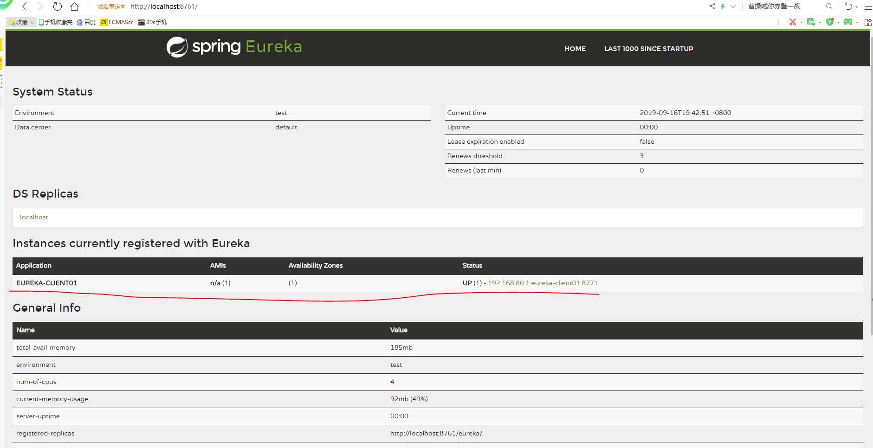
Task: Click the Availability Zones column header
Action: [316, 265]
